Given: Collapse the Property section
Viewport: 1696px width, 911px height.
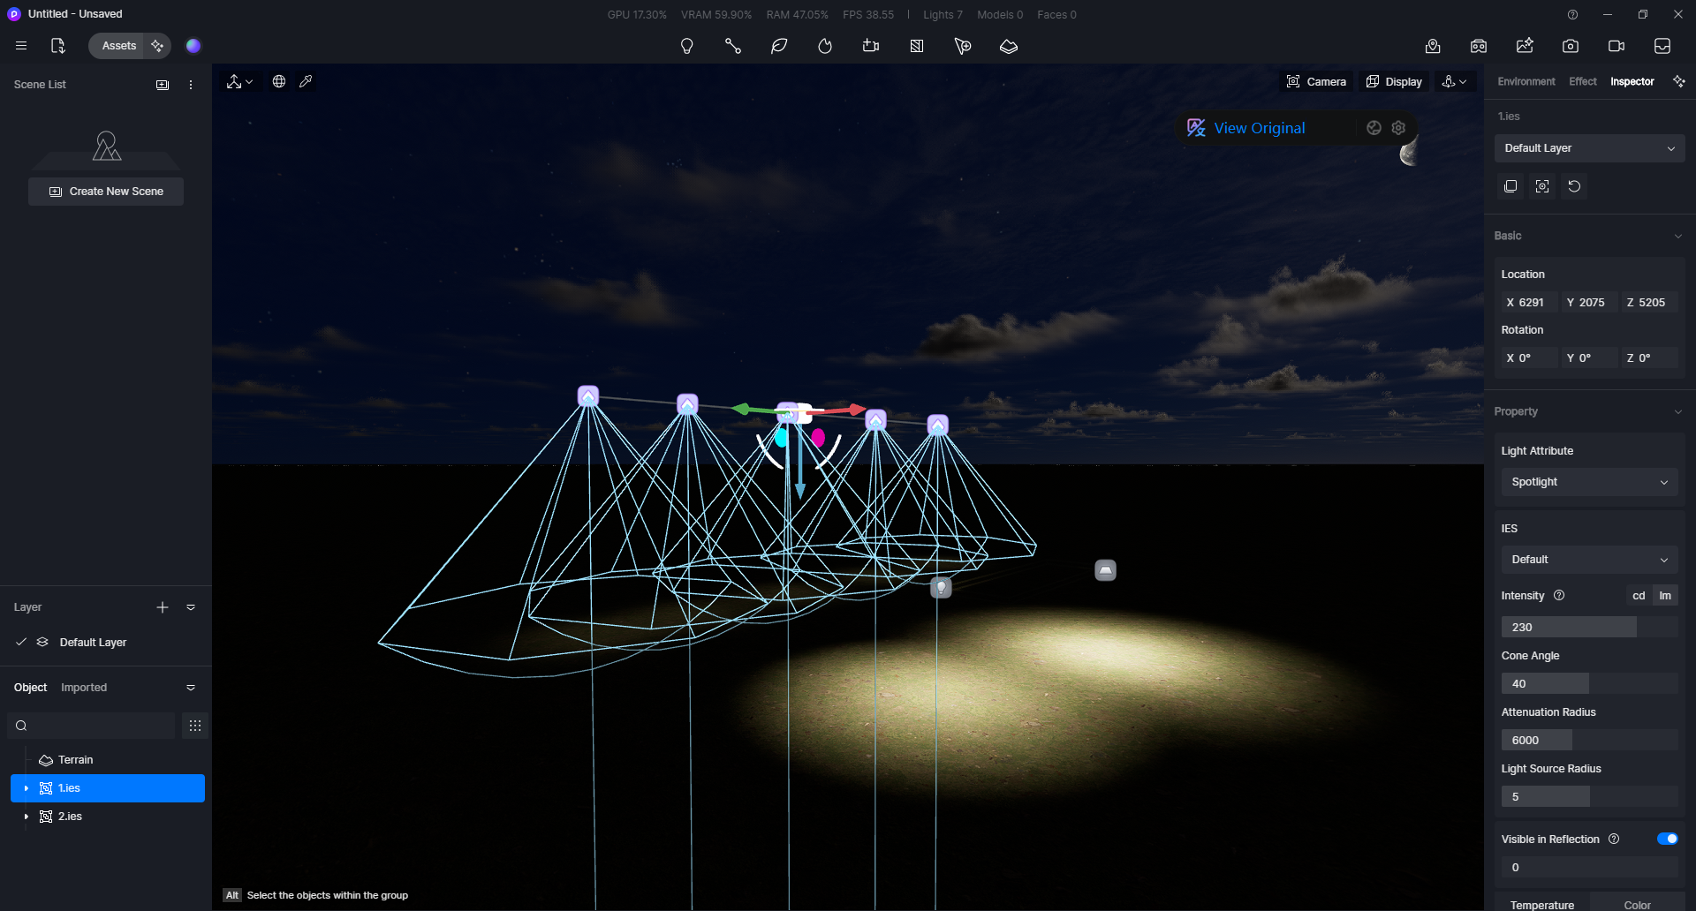Looking at the screenshot, I should point(1678,411).
